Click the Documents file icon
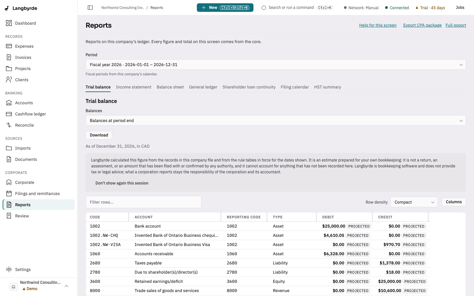Viewport: 474px width, 296px height. (9, 159)
